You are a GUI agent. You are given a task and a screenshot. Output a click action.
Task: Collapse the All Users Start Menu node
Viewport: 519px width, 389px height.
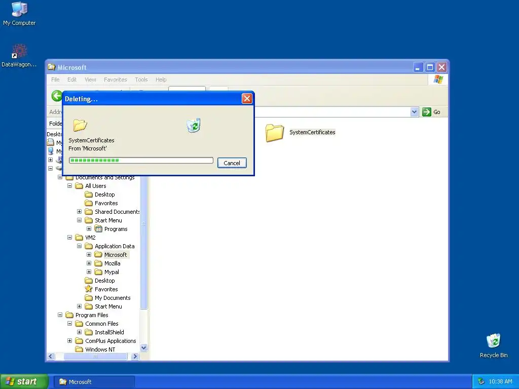tap(79, 220)
